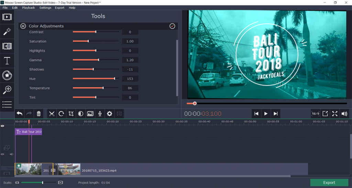Screen dimensions: 352x188
Task: Click the Saturation value field 1.00
Action: 130,41
